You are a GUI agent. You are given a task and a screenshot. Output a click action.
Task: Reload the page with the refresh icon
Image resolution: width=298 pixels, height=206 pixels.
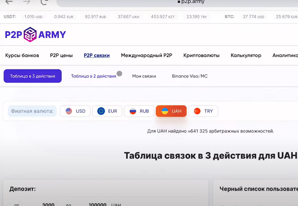point(44,2)
